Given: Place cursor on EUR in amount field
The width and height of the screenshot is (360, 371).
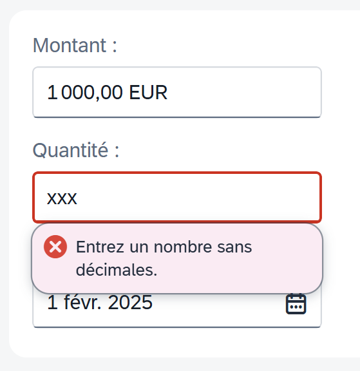Looking at the screenshot, I should (x=148, y=92).
